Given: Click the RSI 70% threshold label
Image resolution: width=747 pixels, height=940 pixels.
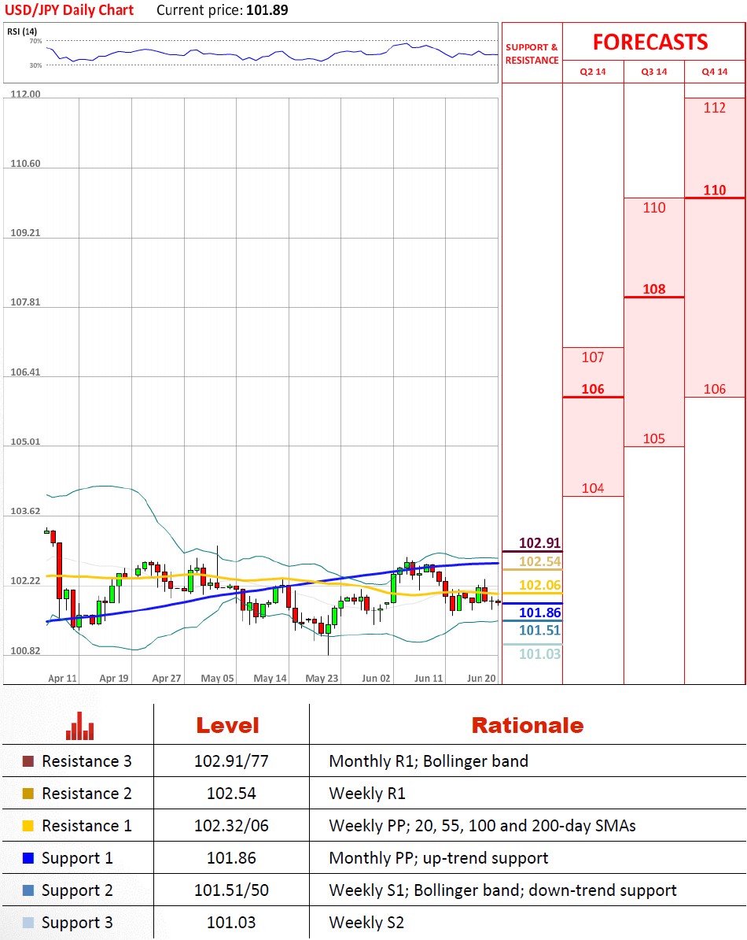Looking at the screenshot, I should tap(36, 42).
